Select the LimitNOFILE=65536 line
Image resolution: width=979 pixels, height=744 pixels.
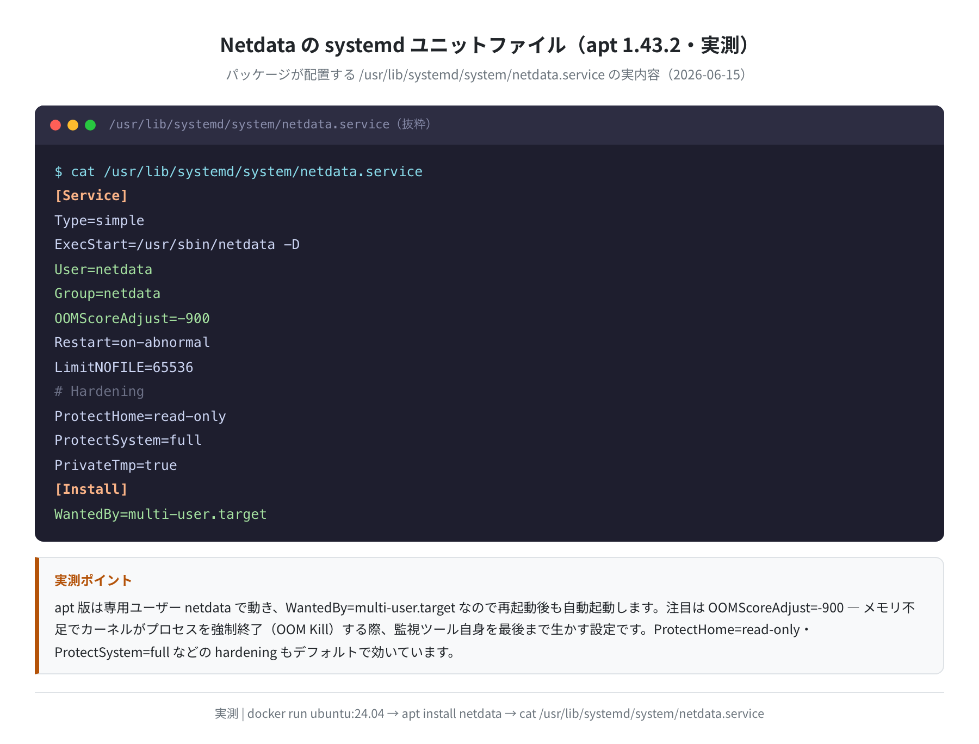tap(124, 367)
